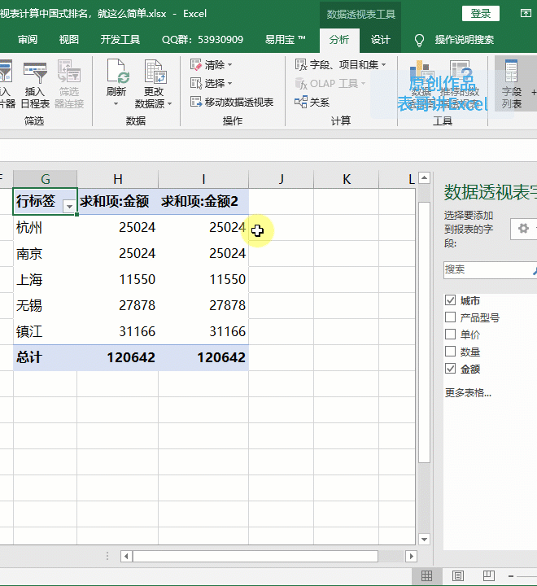Click the 搜索 field search box
The image size is (537, 586).
(x=490, y=269)
